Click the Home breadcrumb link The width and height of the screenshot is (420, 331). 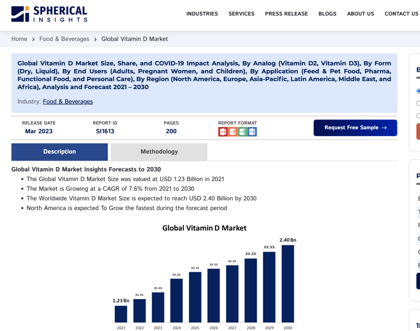(19, 39)
